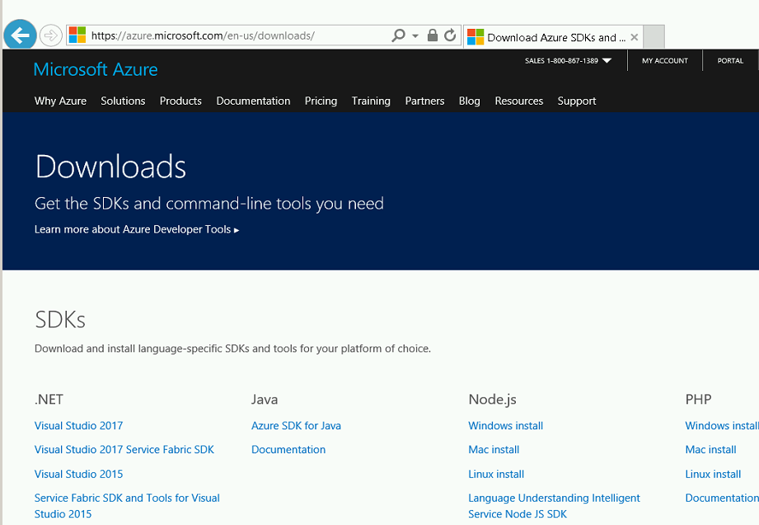
Task: Open the Visual Studio 2017 download link
Action: coord(78,426)
